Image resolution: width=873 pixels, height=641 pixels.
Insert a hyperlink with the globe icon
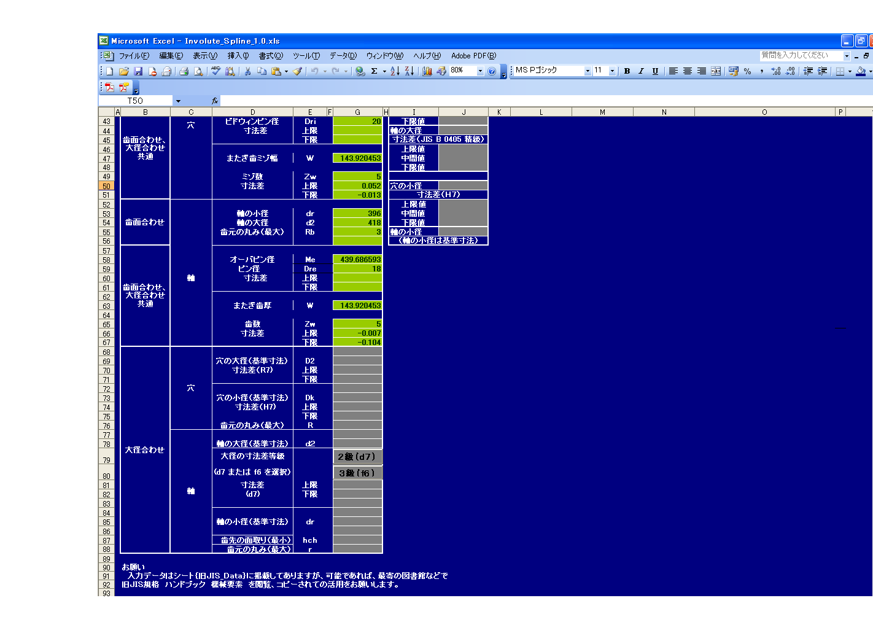tap(360, 71)
